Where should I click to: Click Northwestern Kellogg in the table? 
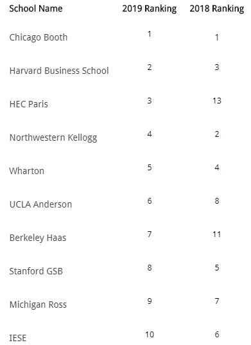click(53, 137)
